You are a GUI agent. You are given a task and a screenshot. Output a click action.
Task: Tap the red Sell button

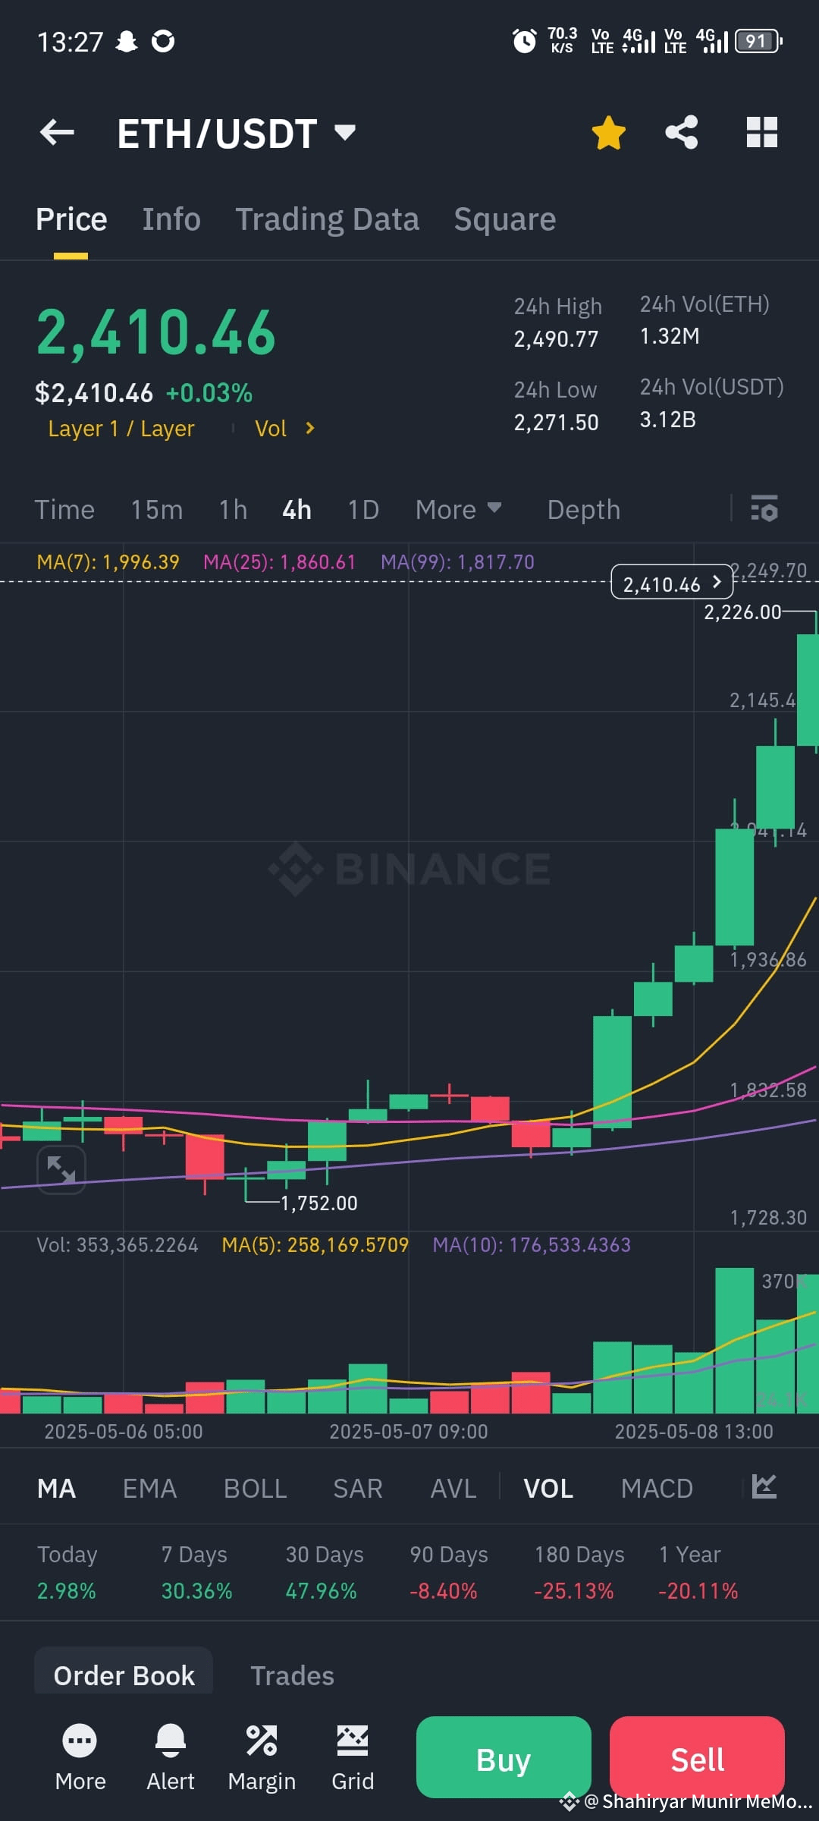(x=697, y=1757)
